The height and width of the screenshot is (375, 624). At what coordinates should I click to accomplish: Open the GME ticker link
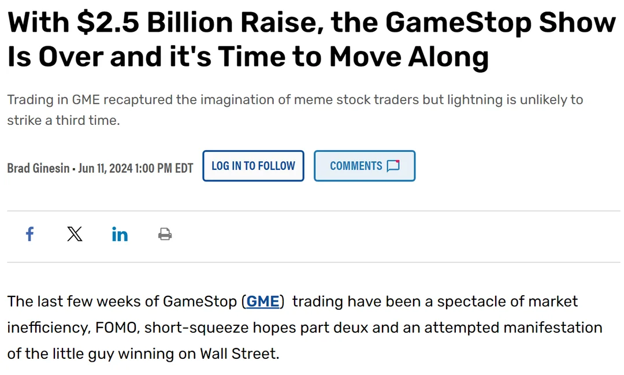click(x=263, y=301)
